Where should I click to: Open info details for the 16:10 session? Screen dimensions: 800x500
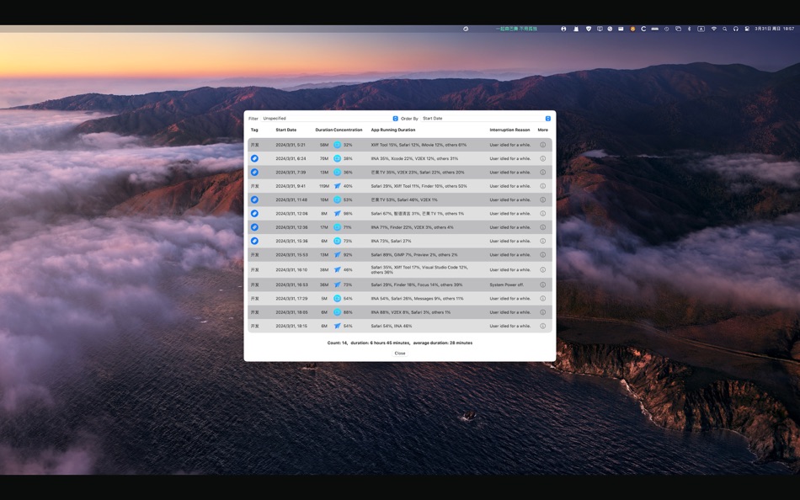pyautogui.click(x=543, y=270)
